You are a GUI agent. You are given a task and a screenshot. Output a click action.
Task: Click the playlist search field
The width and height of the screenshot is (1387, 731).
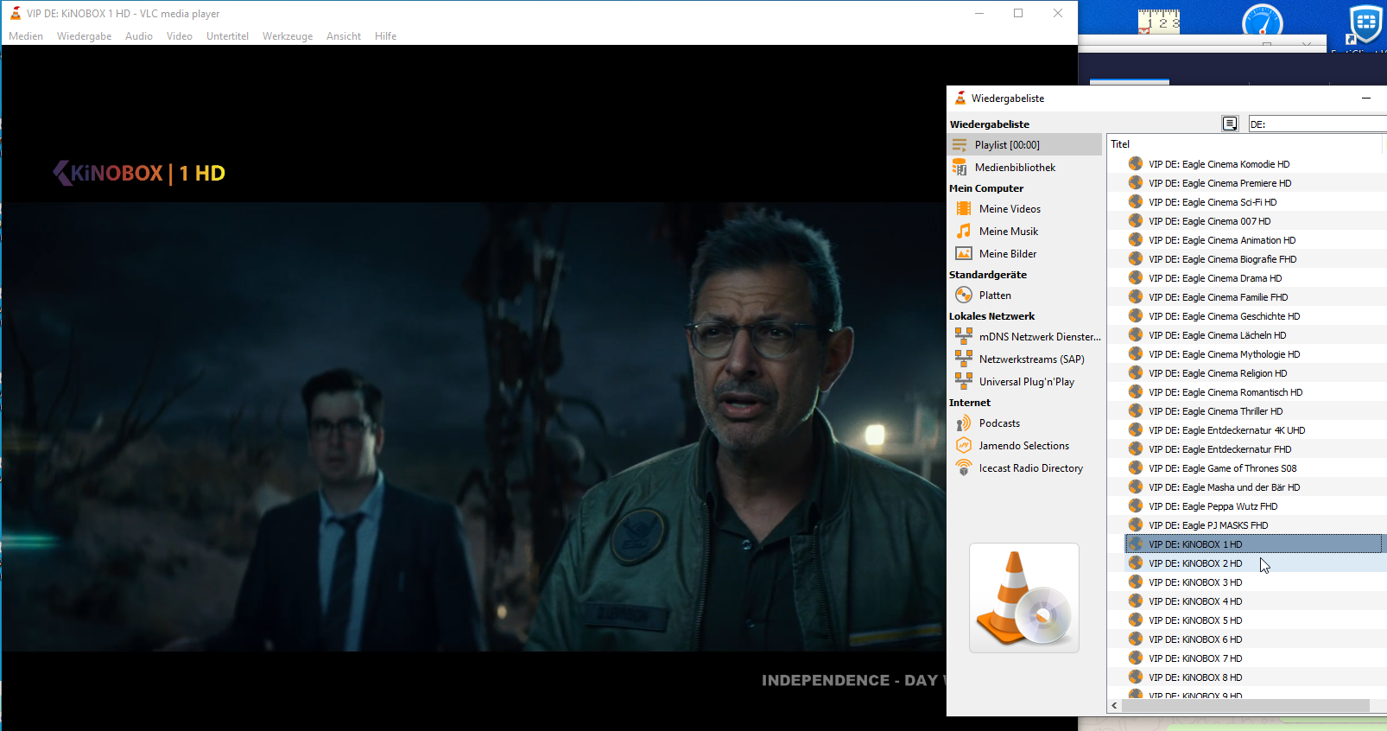click(x=1316, y=124)
